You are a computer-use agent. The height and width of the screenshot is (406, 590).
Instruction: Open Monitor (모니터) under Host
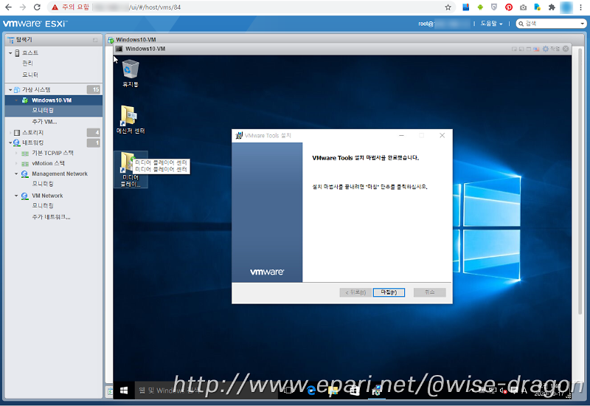pos(30,75)
